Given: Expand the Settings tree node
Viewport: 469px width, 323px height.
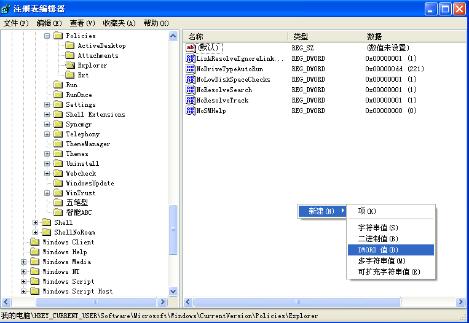Looking at the screenshot, I should pos(47,104).
